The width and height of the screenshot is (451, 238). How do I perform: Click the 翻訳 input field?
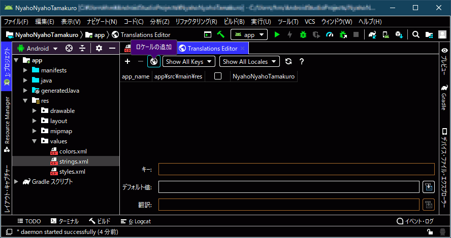pos(289,205)
